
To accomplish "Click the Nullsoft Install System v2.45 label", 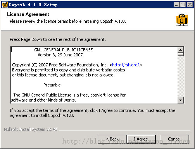I will click(x=31, y=129).
